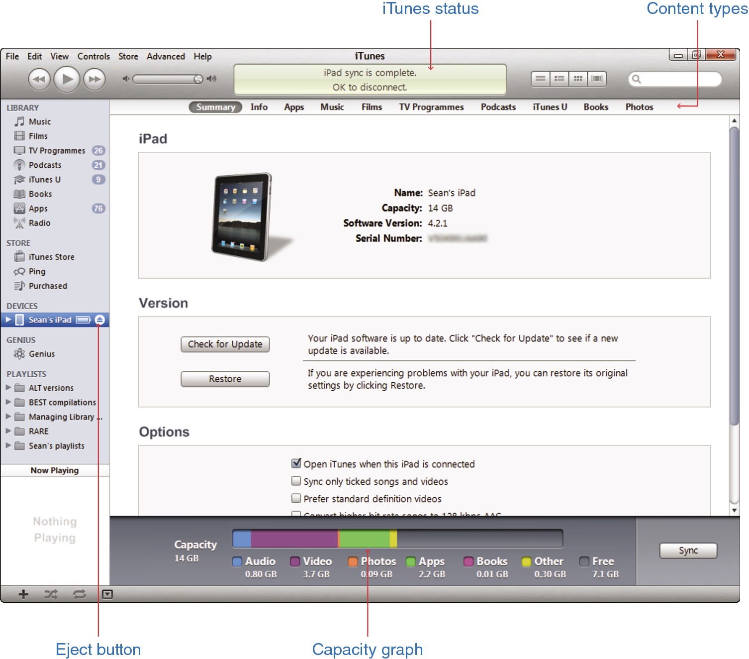Image resolution: width=749 pixels, height=659 pixels.
Task: Click the vertical scrollbar down arrow
Action: point(734,510)
